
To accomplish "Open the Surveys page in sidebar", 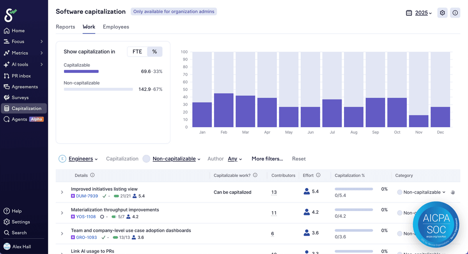I will [20, 98].
